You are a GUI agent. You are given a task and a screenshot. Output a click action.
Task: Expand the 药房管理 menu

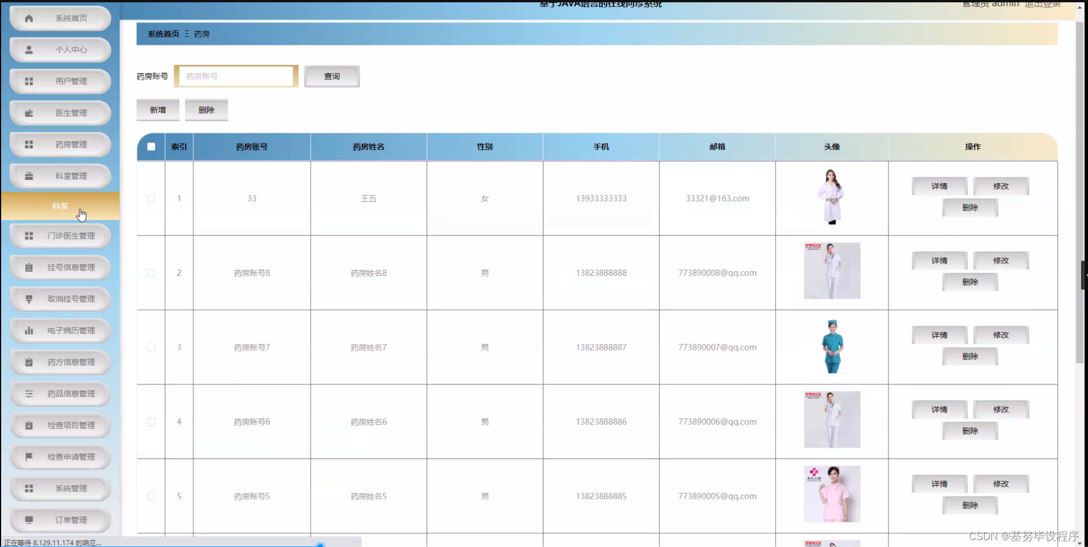pos(60,145)
